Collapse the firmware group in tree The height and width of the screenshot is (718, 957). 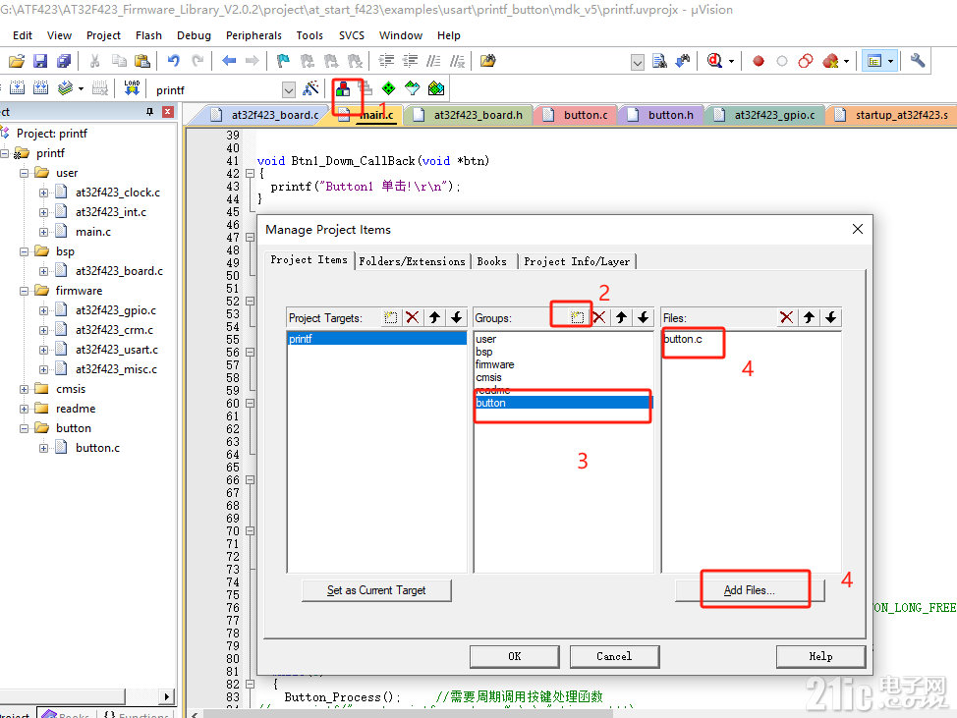click(x=24, y=291)
